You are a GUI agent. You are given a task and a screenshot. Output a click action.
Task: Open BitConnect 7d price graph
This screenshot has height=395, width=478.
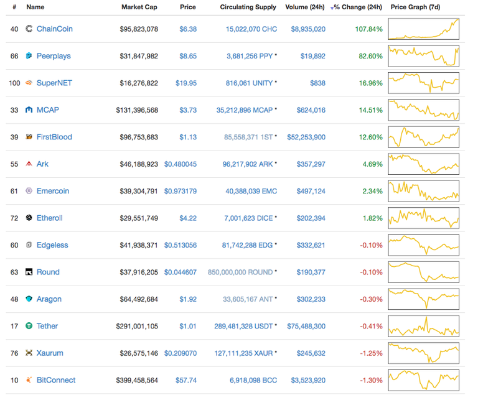424,380
